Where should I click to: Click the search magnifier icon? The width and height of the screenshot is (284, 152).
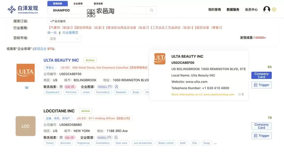point(152,10)
